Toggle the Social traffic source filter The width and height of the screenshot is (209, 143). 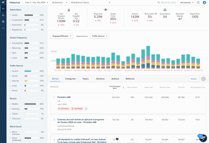click(x=10, y=76)
